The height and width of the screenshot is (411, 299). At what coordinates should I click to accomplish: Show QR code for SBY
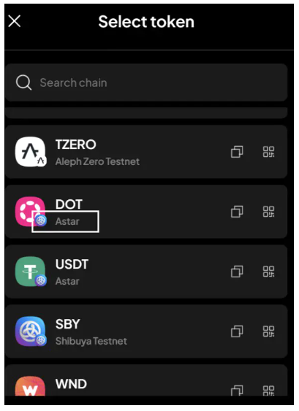tap(268, 331)
